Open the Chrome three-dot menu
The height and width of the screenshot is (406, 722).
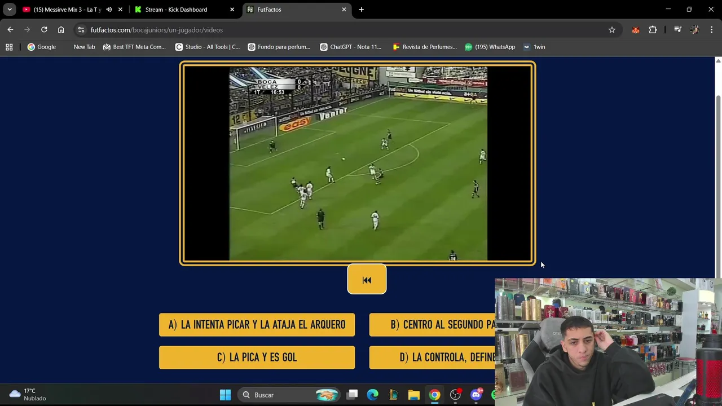(711, 30)
